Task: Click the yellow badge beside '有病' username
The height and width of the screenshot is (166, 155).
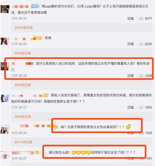Action: pyautogui.click(x=36, y=38)
